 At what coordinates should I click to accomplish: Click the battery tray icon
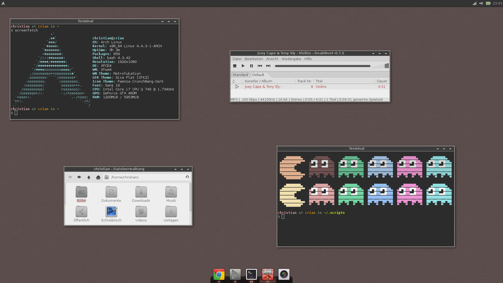(488, 3)
